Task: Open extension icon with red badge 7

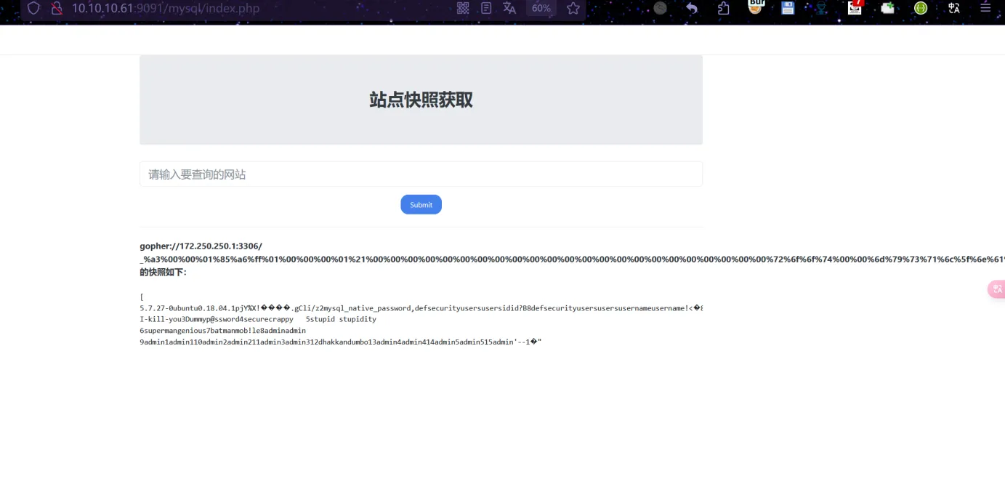Action: (855, 7)
